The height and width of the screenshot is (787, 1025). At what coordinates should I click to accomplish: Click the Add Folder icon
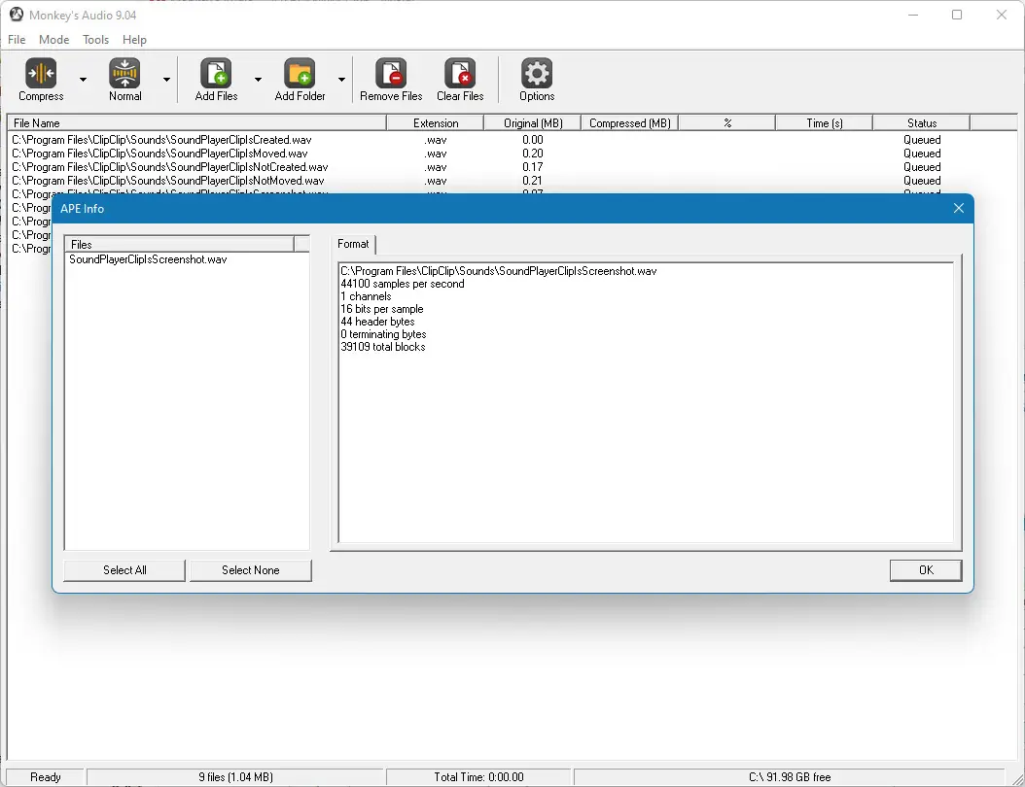300,73
